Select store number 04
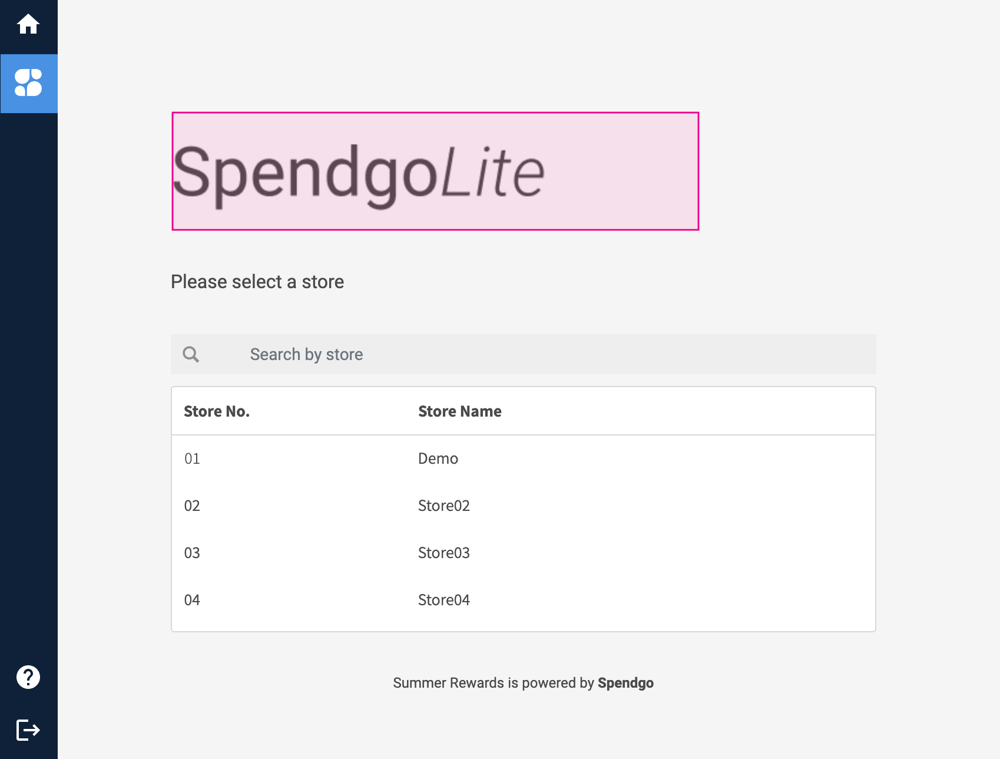This screenshot has height=759, width=1000. coord(192,600)
